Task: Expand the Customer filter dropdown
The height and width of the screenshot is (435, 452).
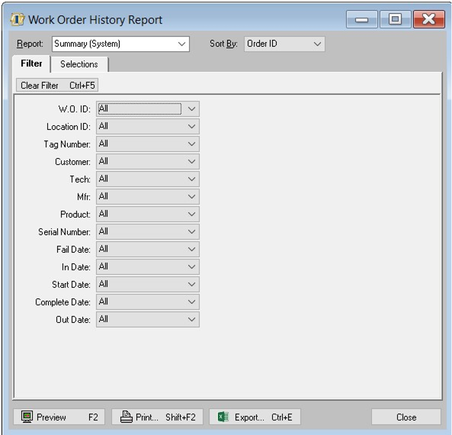Action: [x=148, y=162]
